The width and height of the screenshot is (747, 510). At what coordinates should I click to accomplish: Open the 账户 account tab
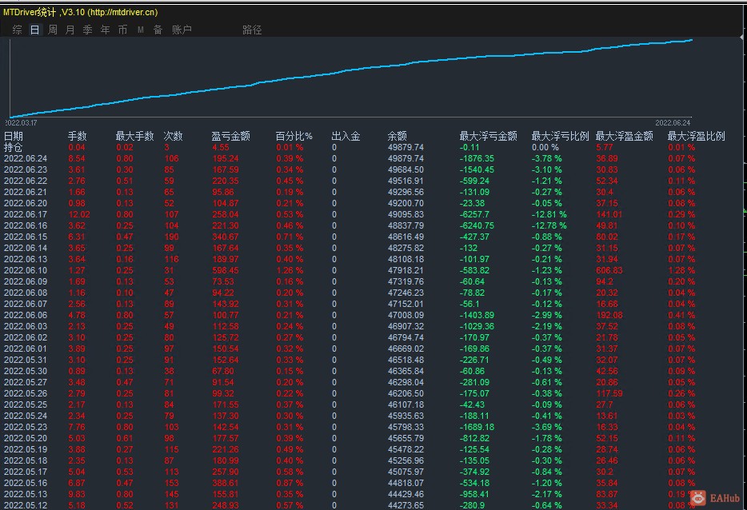click(182, 30)
